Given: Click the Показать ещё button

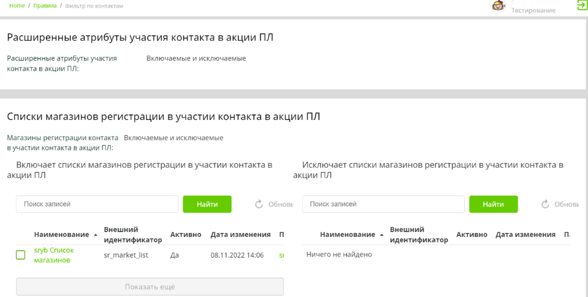Looking at the screenshot, I should [149, 287].
